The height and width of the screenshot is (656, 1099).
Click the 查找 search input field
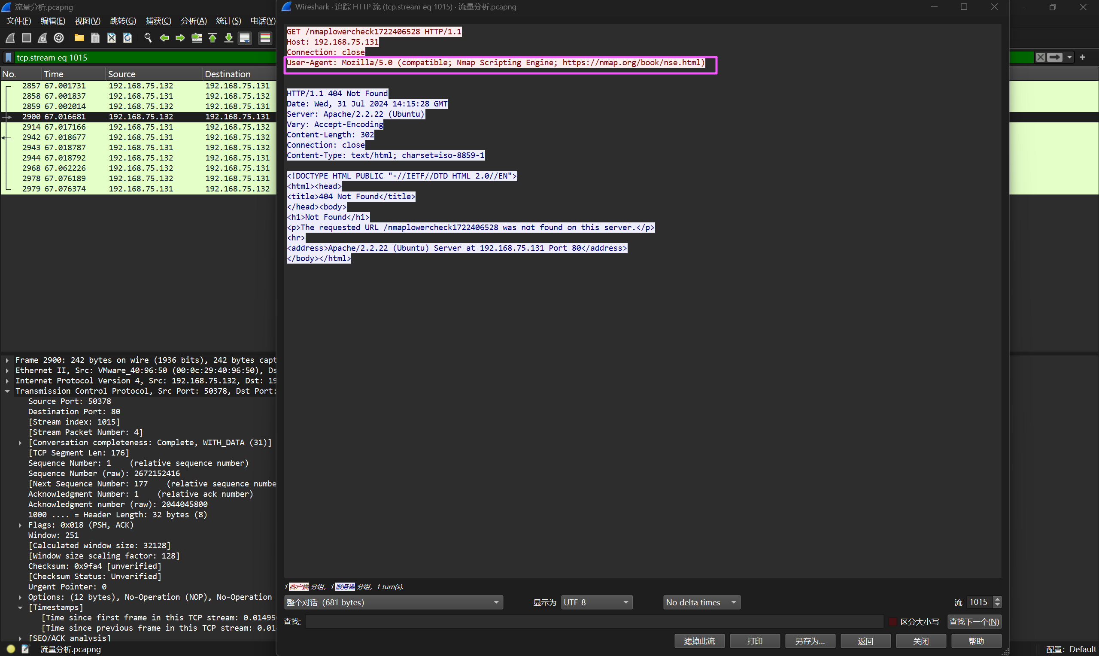coord(594,622)
